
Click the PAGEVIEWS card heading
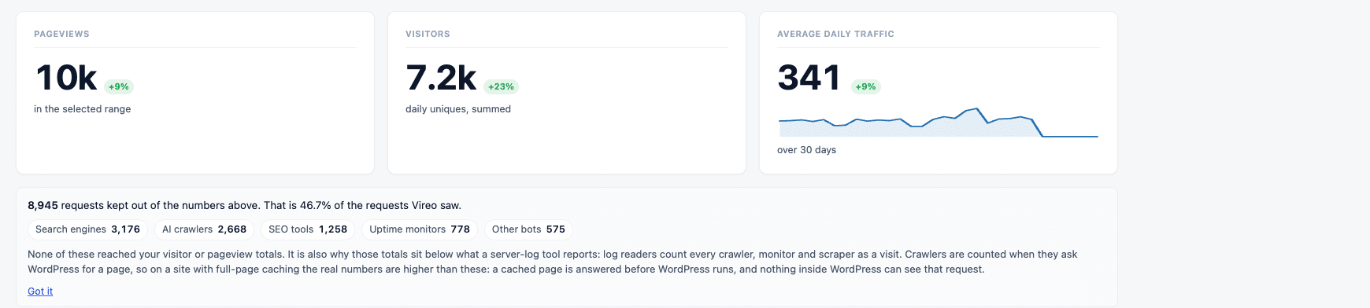(x=61, y=34)
